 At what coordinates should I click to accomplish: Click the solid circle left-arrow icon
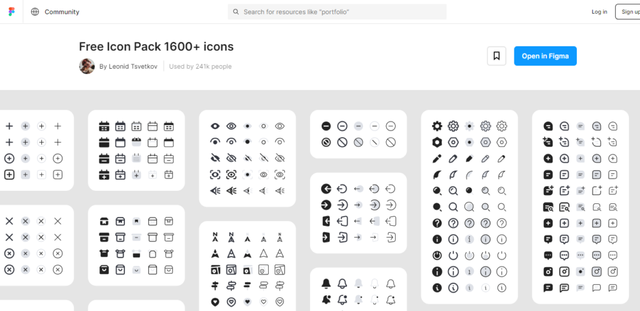pos(326,188)
